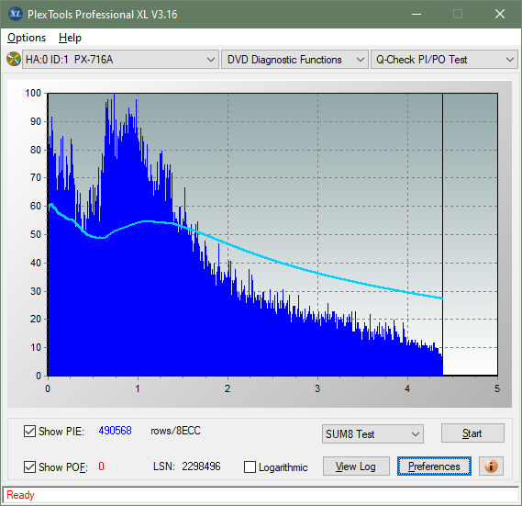Open the Preferences dialog
Viewport: 522px width, 506px height.
[434, 467]
